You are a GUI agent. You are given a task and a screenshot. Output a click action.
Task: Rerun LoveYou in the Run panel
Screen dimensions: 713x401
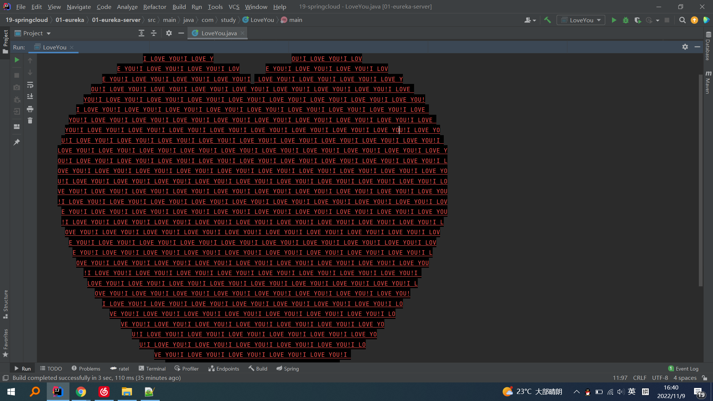17,60
